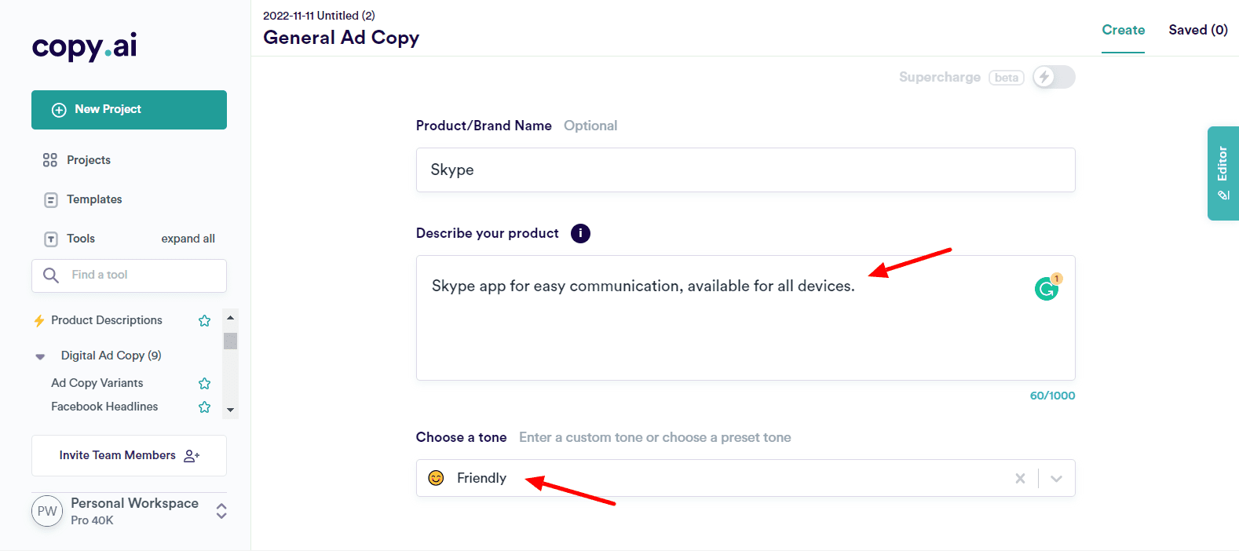The height and width of the screenshot is (551, 1239).
Task: Click the copy.ai logo
Action: click(x=85, y=46)
